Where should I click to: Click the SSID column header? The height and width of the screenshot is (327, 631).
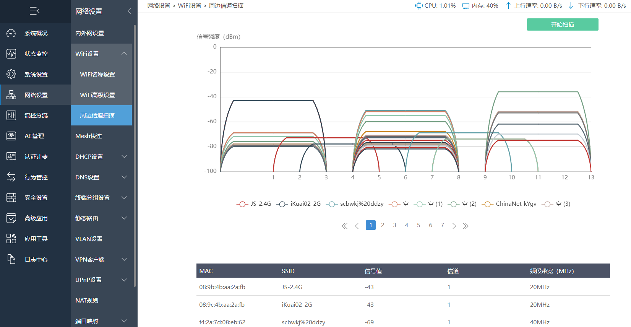coord(288,271)
